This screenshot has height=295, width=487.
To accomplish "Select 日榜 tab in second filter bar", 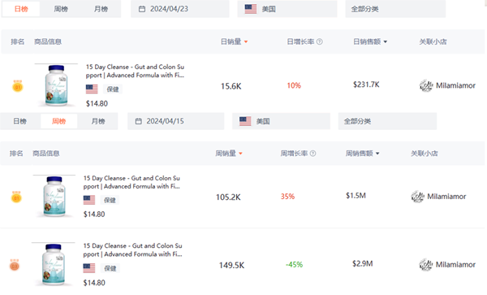I will click(19, 121).
